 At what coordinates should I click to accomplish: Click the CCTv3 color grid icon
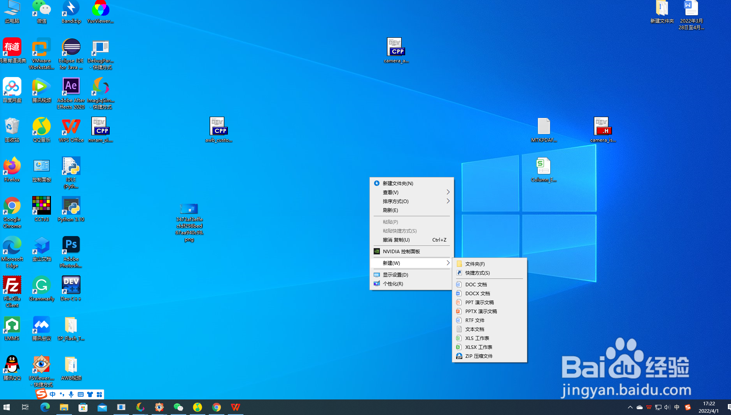click(42, 209)
